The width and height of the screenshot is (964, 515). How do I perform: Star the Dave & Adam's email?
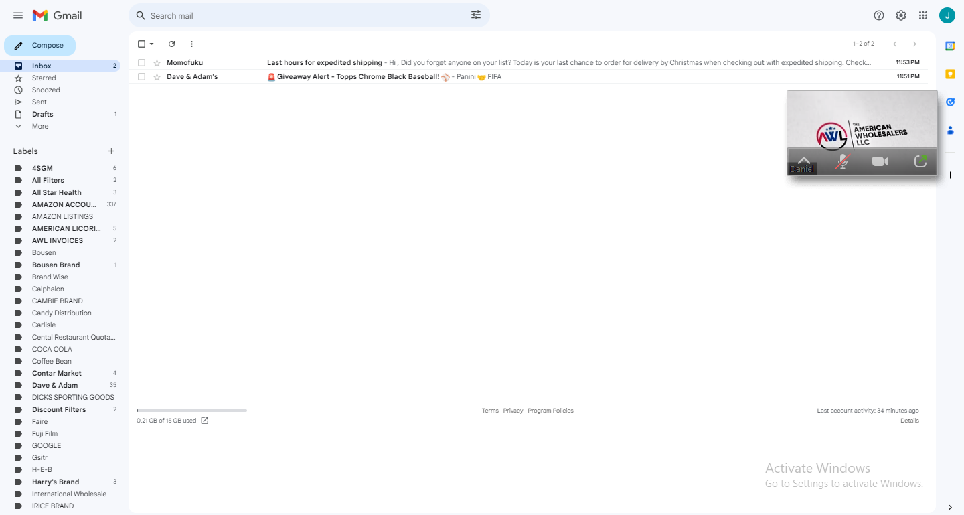tap(157, 76)
